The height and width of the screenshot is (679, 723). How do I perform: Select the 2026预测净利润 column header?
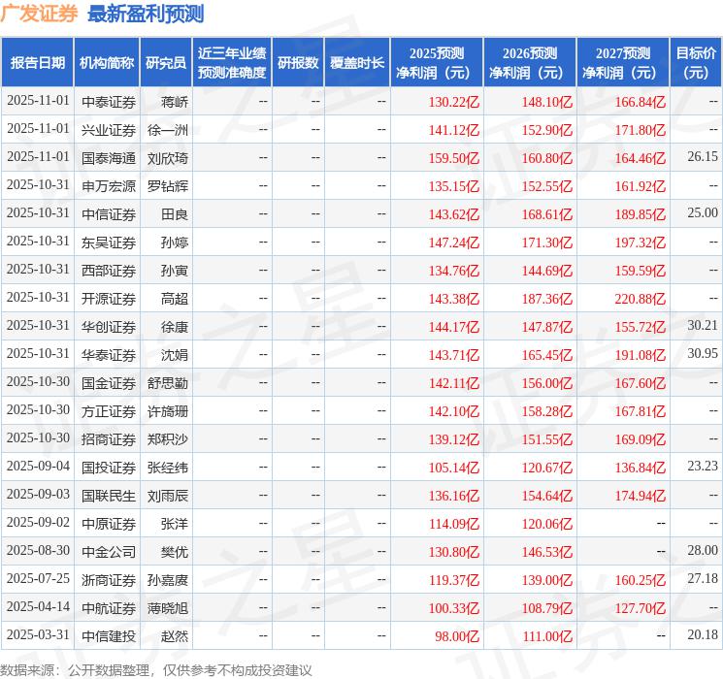pyautogui.click(x=529, y=63)
